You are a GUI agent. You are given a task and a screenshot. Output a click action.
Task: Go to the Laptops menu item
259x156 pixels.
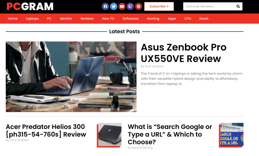32,18
